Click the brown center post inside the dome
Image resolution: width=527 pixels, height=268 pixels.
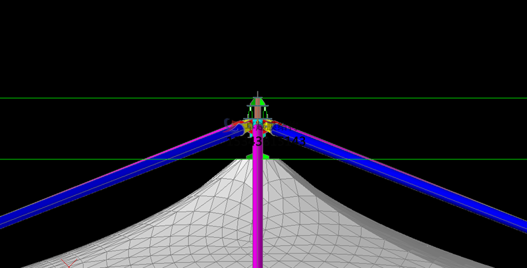tap(258, 112)
